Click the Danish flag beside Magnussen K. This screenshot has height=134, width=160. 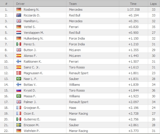(19, 73)
